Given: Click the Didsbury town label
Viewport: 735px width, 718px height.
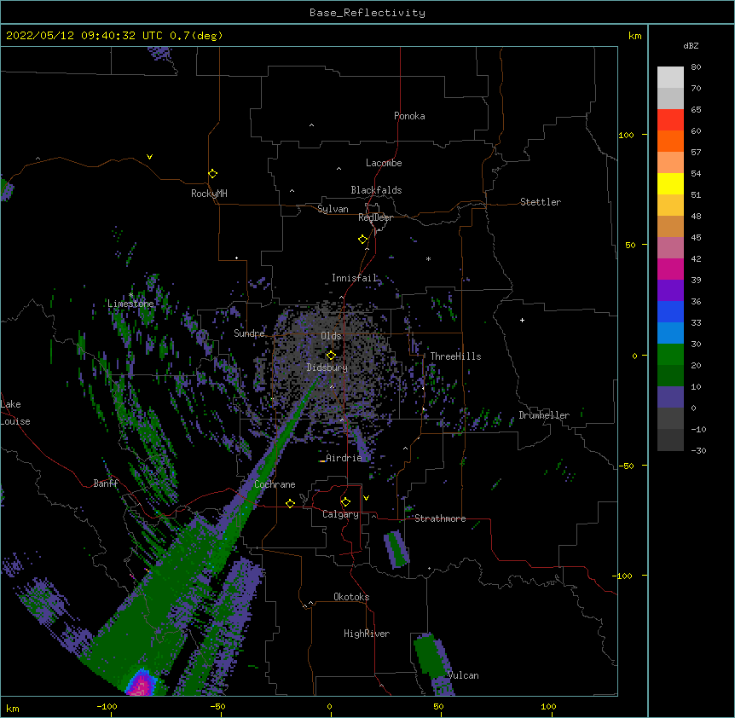Looking at the screenshot, I should pos(327,368).
